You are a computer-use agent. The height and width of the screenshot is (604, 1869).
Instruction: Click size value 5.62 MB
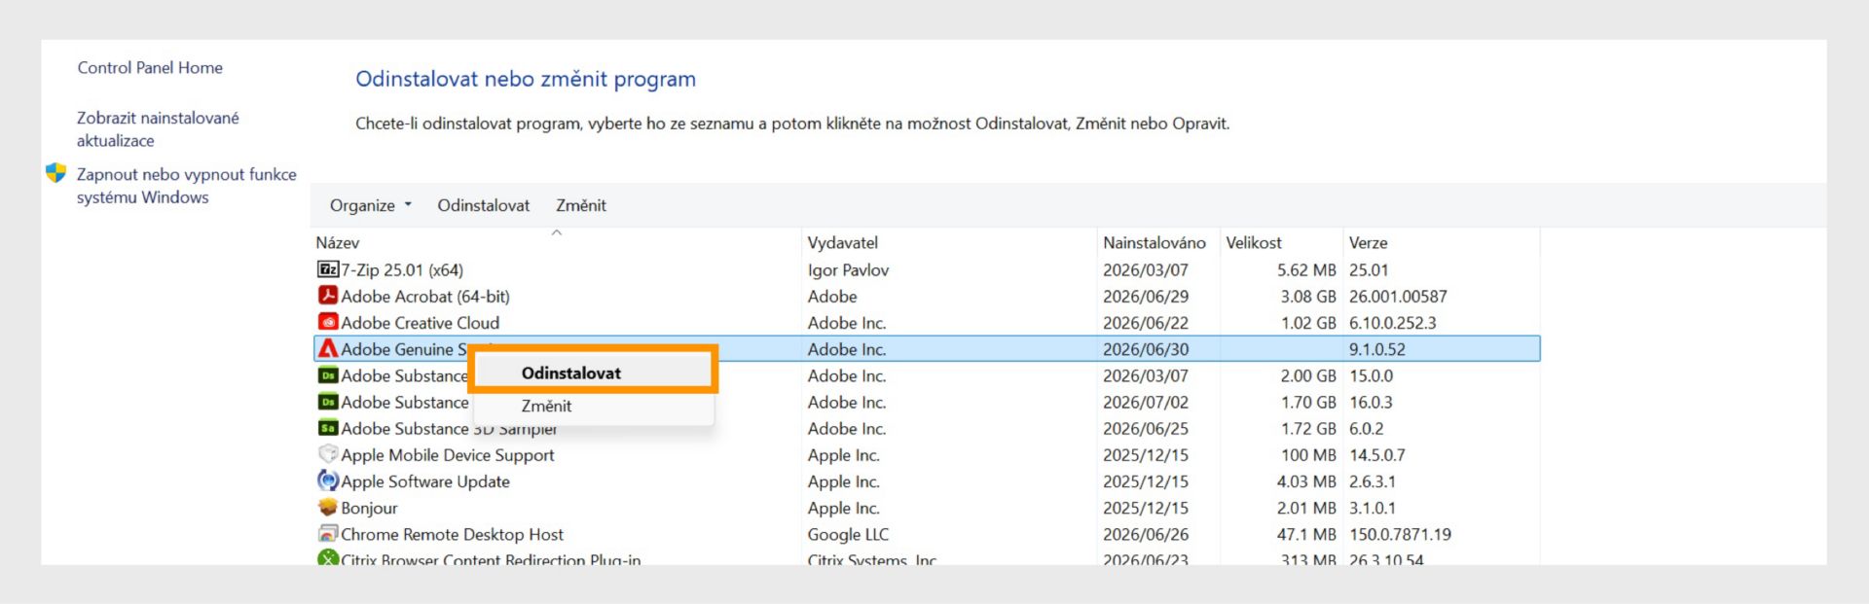1306,269
